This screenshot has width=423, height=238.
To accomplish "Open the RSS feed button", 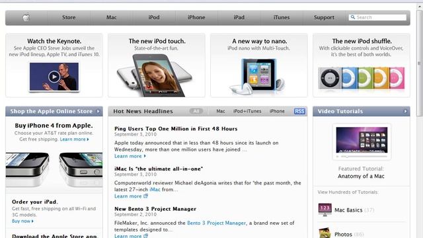I will point(299,111).
